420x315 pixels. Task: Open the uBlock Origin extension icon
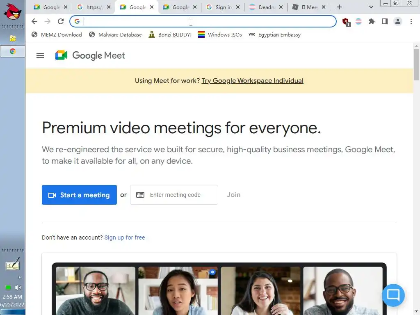click(346, 22)
